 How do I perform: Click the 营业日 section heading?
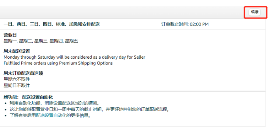coord(10,35)
